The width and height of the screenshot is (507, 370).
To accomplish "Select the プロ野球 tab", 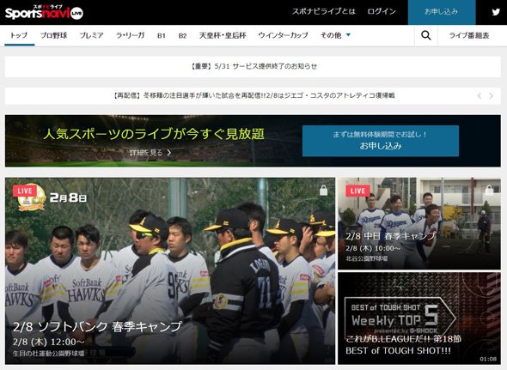I will [x=53, y=35].
